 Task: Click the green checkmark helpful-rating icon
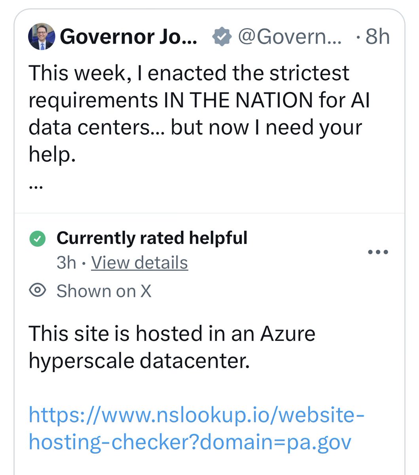click(x=38, y=239)
